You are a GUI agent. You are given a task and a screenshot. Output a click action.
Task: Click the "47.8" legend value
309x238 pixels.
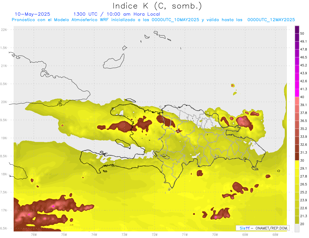pos(304,49)
